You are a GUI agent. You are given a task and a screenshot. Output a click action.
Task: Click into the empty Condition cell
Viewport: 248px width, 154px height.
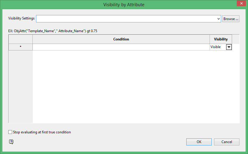tap(121, 47)
